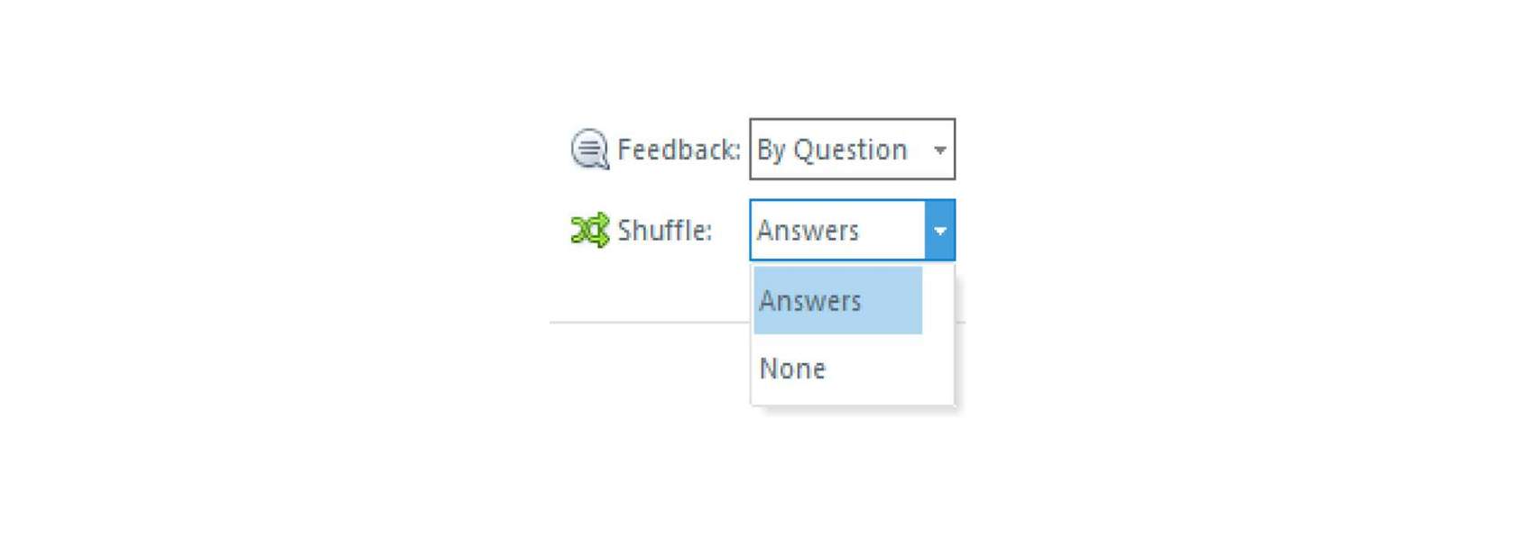
Task: Click the green Shuffle arrows icon
Action: pos(590,231)
